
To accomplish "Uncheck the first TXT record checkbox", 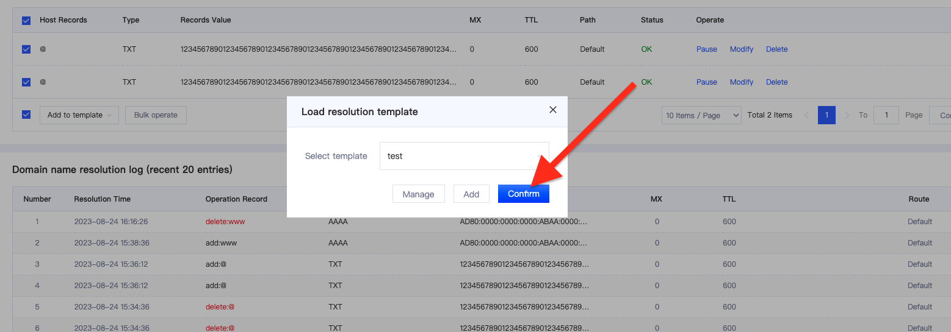I will [x=26, y=49].
